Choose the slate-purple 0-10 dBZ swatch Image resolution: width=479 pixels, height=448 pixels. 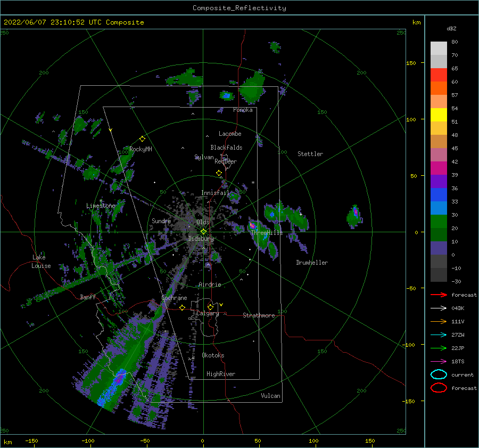(x=439, y=248)
